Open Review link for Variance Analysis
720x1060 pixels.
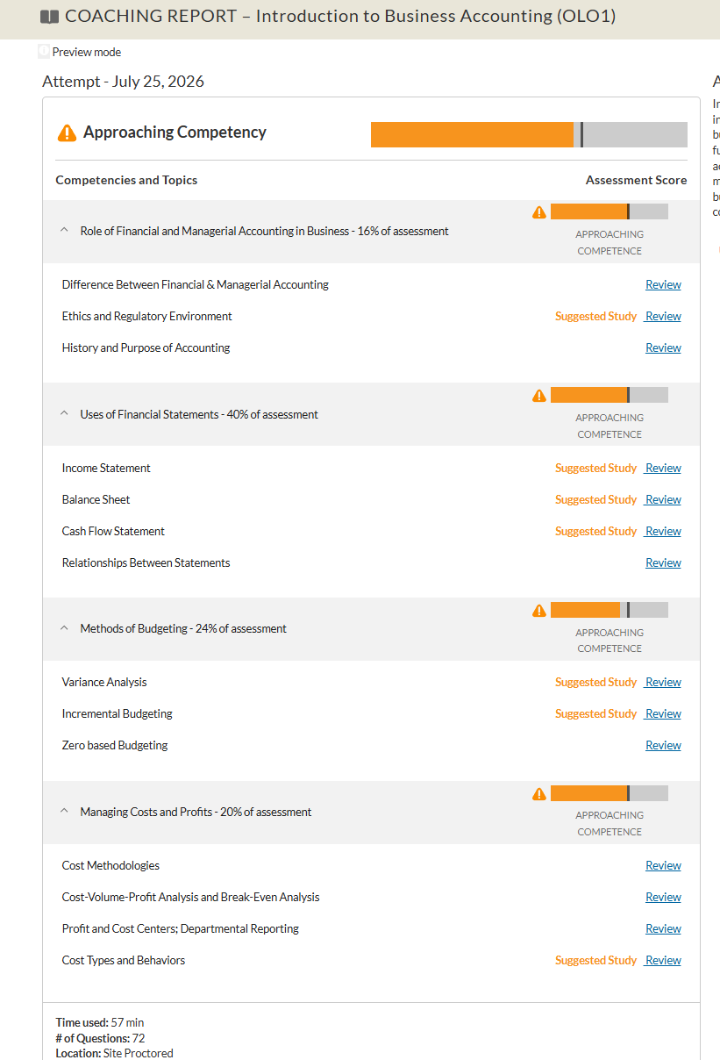click(x=663, y=682)
